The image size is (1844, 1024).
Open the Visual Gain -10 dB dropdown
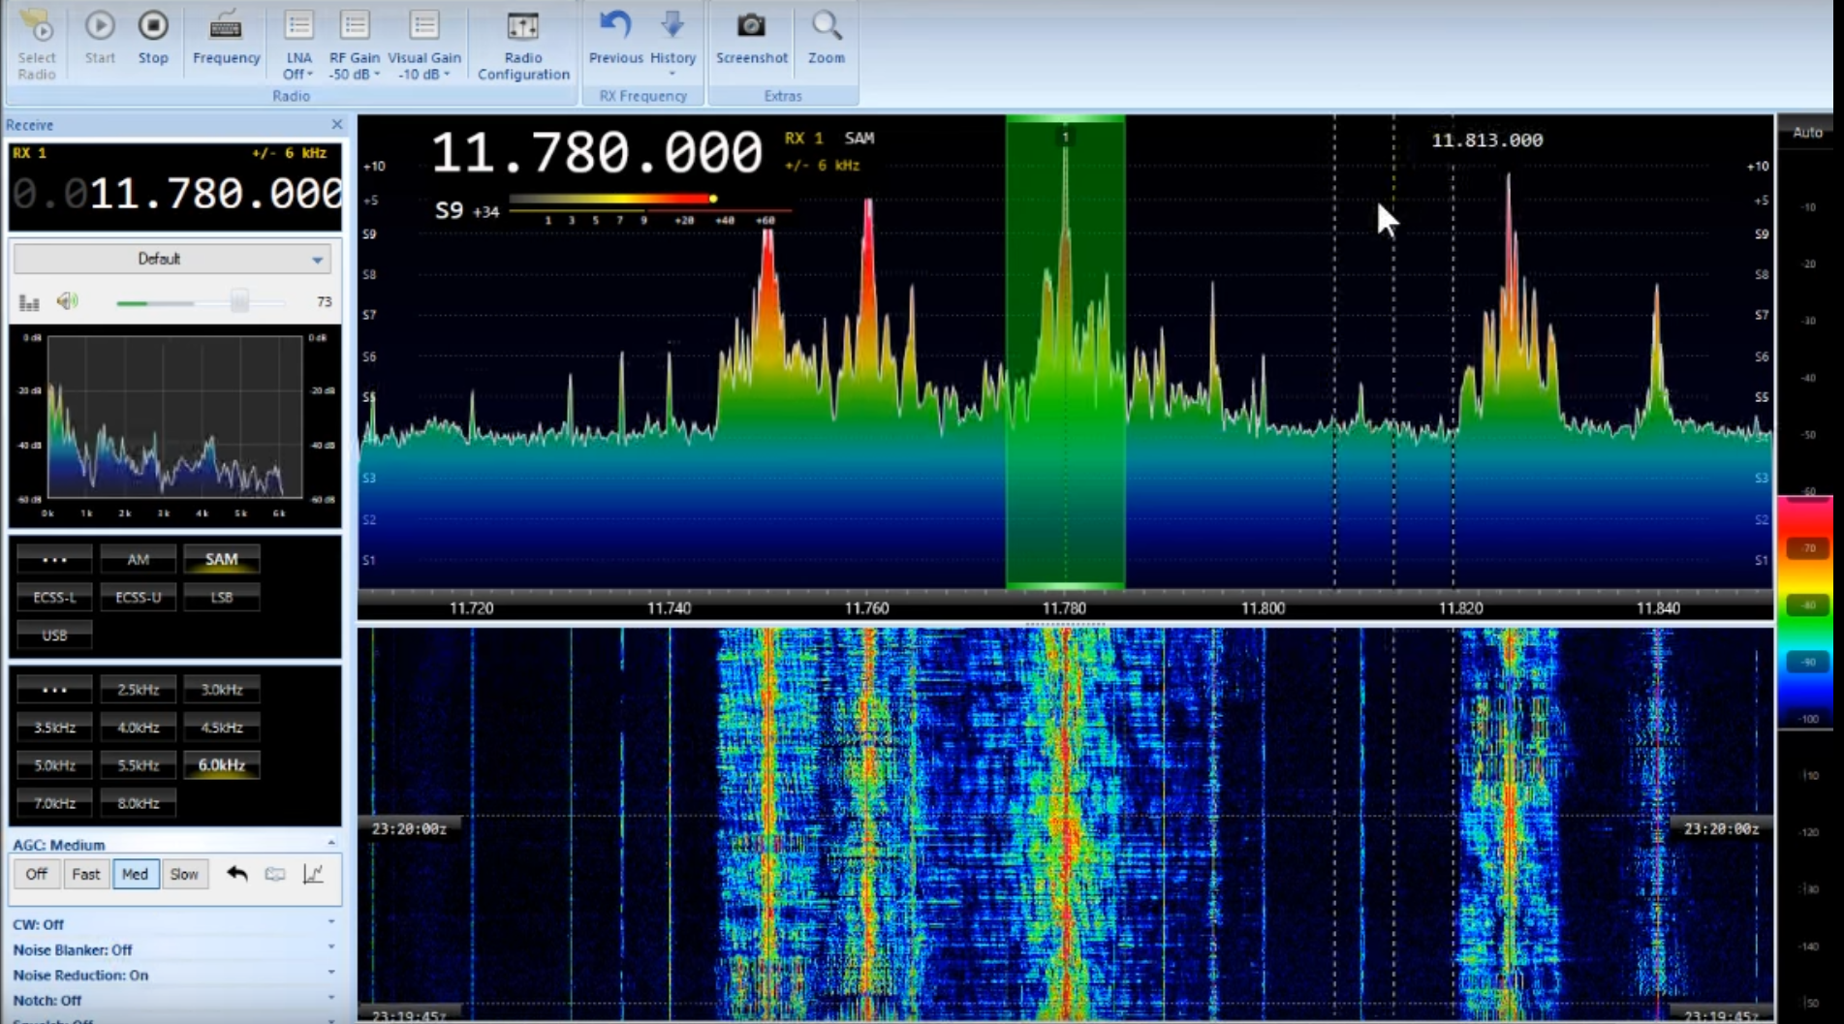pyautogui.click(x=424, y=45)
